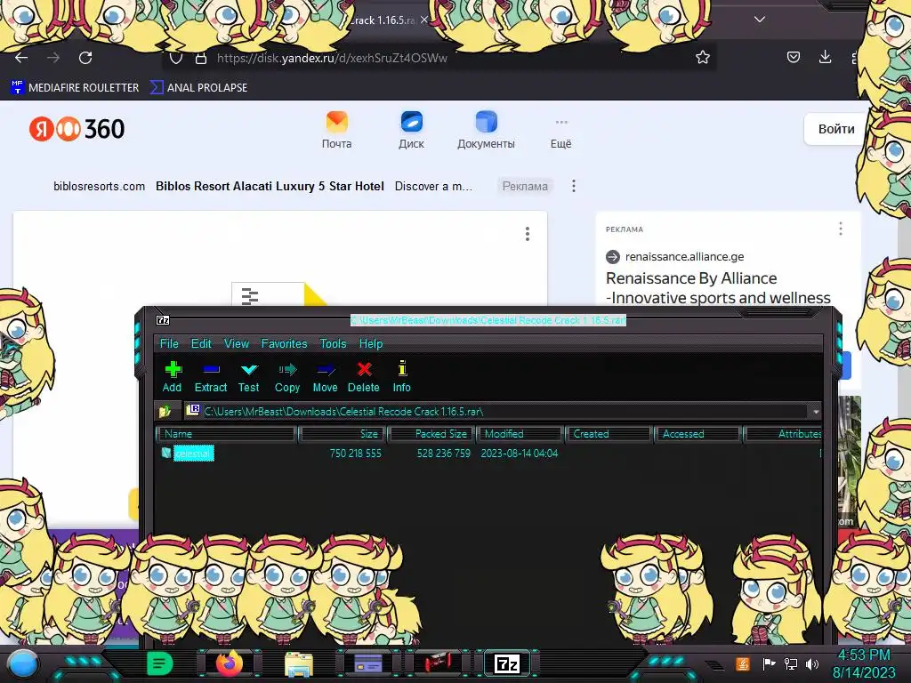The width and height of the screenshot is (911, 683).
Task: Run Test on archive in 7-Zip
Action: coord(249,377)
